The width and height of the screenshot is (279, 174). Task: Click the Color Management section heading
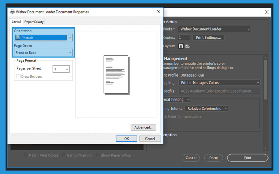175,58
